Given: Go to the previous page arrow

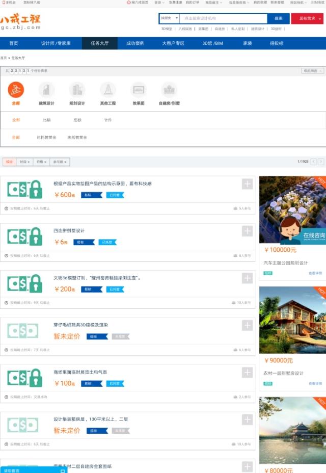Looking at the screenshot, I should coord(314,162).
